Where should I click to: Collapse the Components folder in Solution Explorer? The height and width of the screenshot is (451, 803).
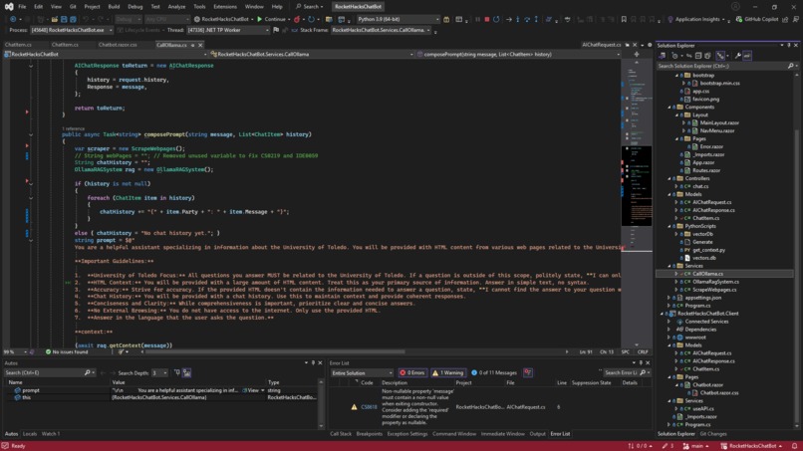point(669,107)
